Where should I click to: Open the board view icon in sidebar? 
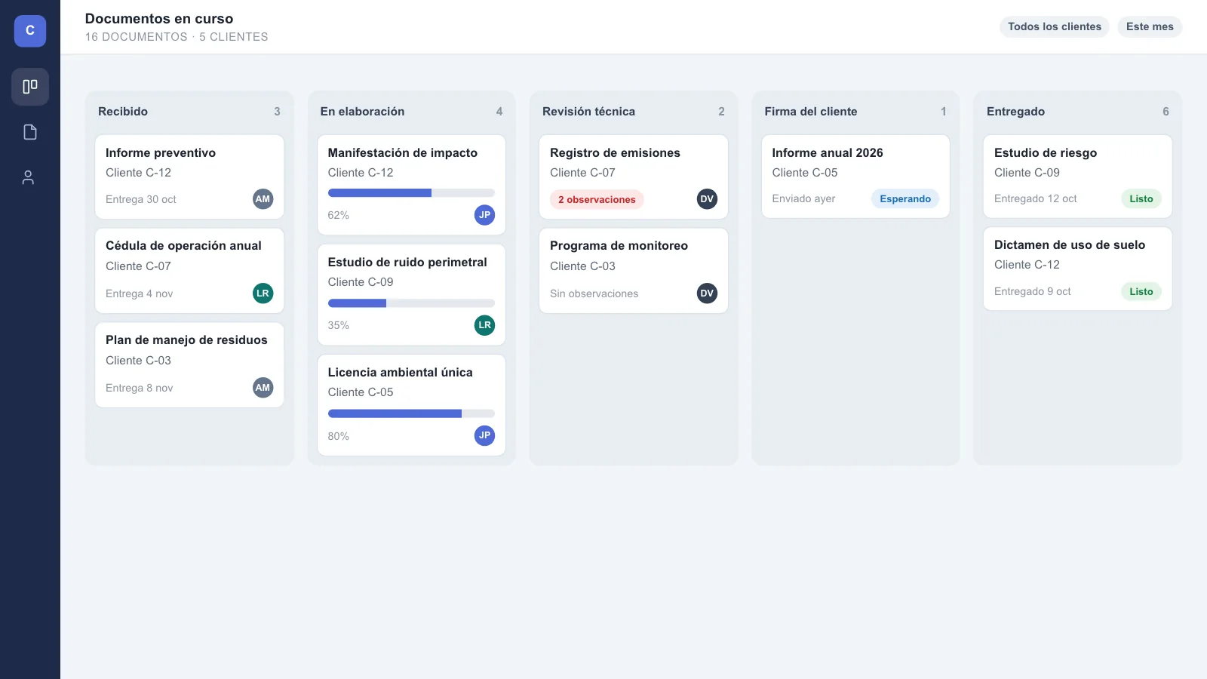pos(30,87)
